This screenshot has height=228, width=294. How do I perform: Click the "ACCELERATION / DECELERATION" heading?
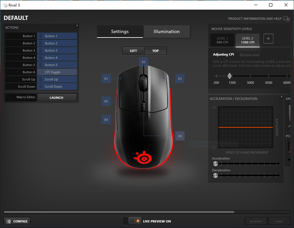(x=233, y=99)
